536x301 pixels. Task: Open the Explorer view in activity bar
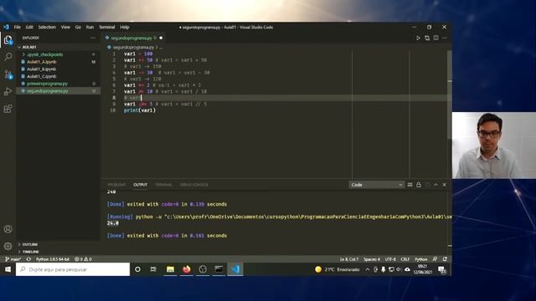point(8,40)
